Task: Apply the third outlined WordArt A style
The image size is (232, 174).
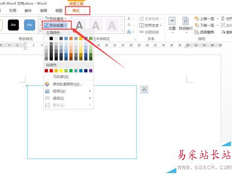Action: tap(112, 25)
